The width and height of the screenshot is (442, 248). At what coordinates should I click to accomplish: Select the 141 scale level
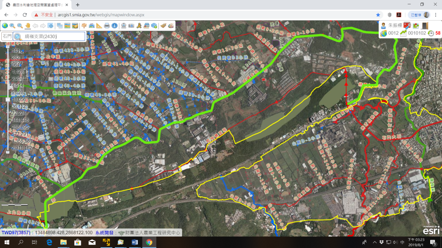(x=16, y=51)
